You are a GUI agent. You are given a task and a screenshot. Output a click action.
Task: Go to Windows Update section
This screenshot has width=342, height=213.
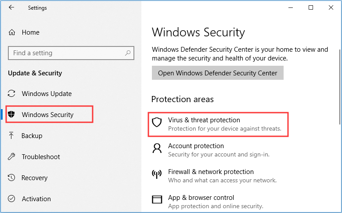47,94
